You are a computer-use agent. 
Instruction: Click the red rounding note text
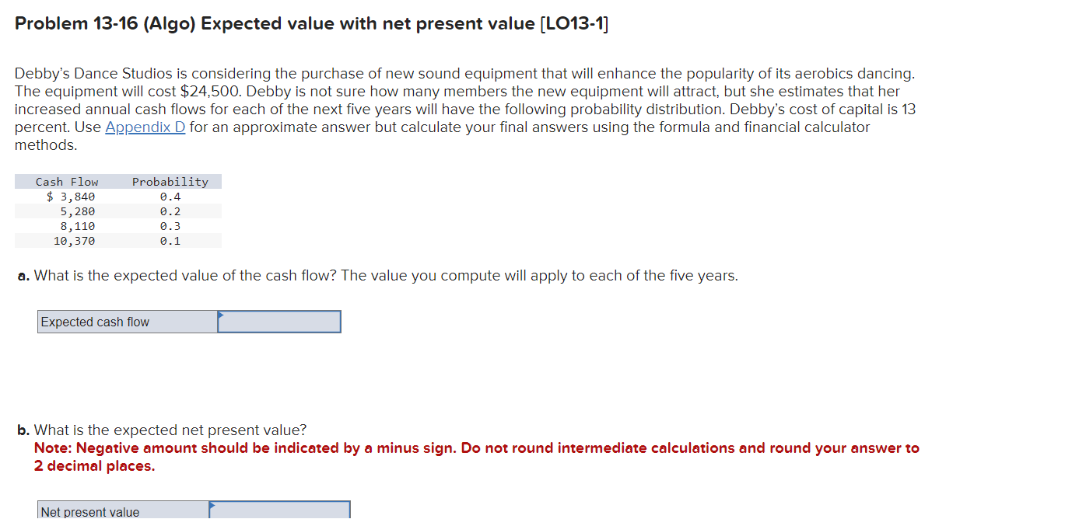click(x=475, y=455)
